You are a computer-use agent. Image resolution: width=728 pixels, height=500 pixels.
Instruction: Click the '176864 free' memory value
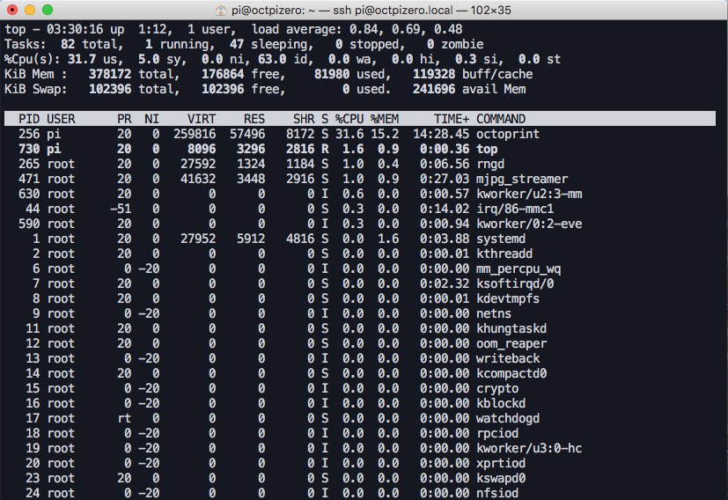(x=243, y=74)
